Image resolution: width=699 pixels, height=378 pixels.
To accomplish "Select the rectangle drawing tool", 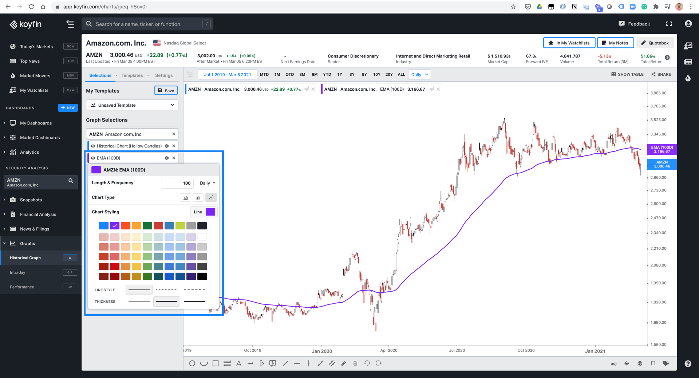I will pyautogui.click(x=216, y=363).
